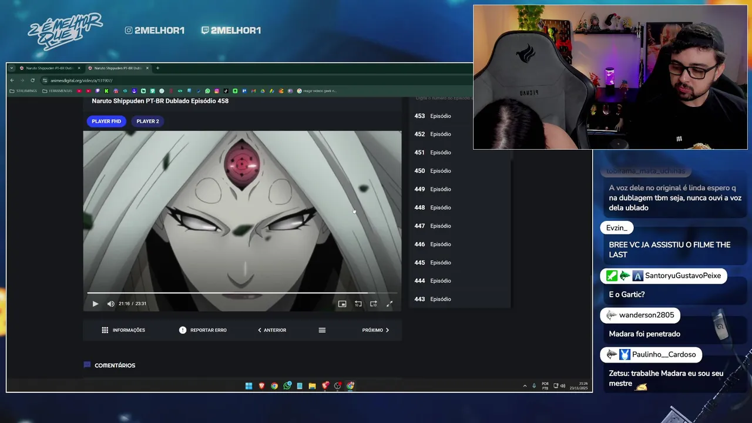Open the WhatsApp bookmark icon
The width and height of the screenshot is (752, 423).
(207, 91)
